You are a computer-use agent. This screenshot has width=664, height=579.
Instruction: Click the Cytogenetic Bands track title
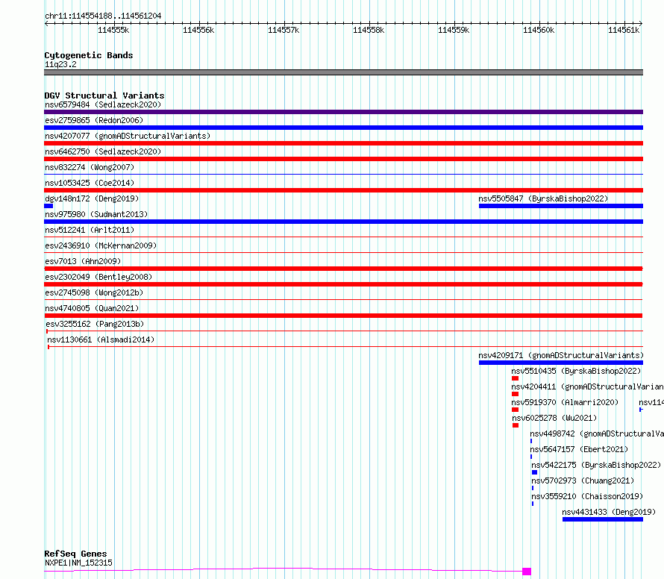[x=89, y=55]
